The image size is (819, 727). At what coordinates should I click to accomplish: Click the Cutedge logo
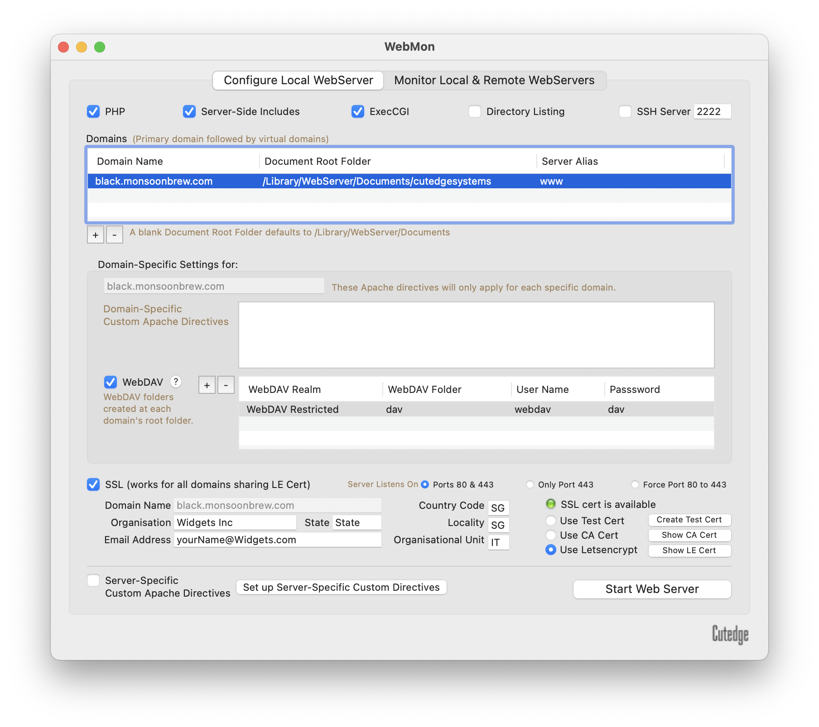coord(730,634)
